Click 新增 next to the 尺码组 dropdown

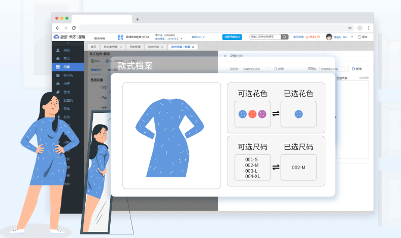coord(357,69)
